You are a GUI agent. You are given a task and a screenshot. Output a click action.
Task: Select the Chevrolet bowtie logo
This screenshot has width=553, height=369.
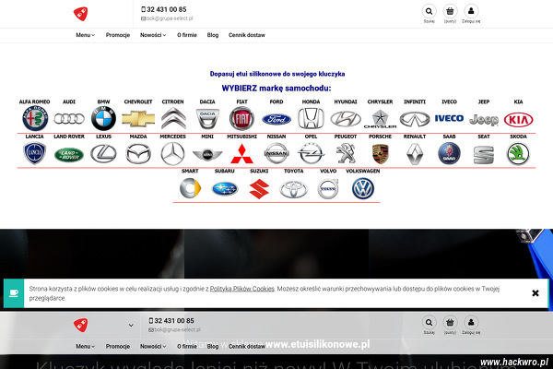pos(138,119)
